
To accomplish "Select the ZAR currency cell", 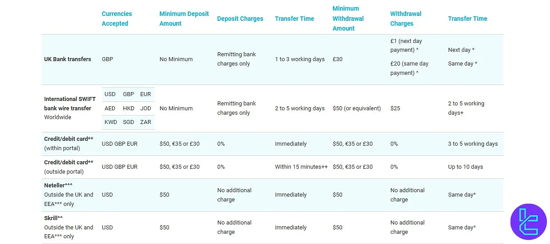I will coord(146,122).
